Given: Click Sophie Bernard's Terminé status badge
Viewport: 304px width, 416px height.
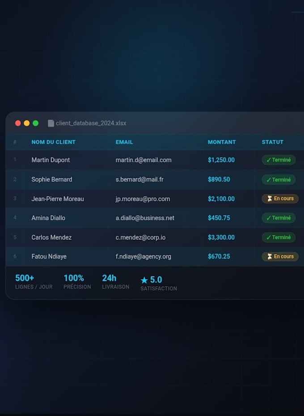Looking at the screenshot, I should pyautogui.click(x=279, y=180).
